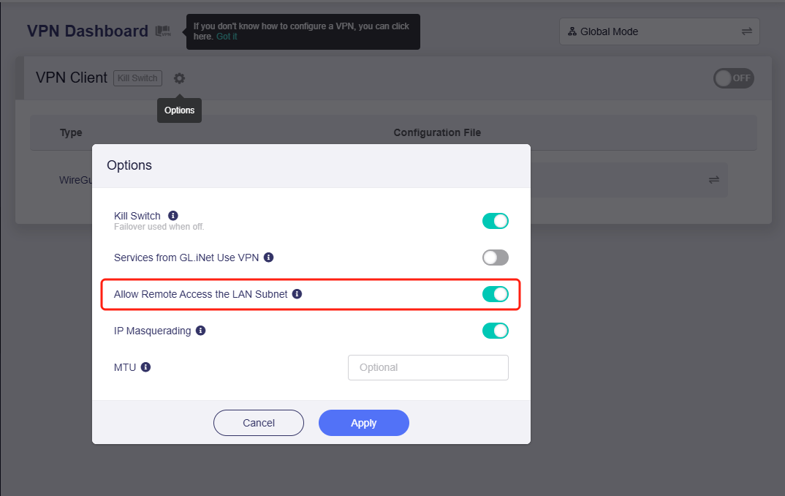This screenshot has height=496, width=785.
Task: Open the Global Mode dropdown
Action: click(659, 31)
